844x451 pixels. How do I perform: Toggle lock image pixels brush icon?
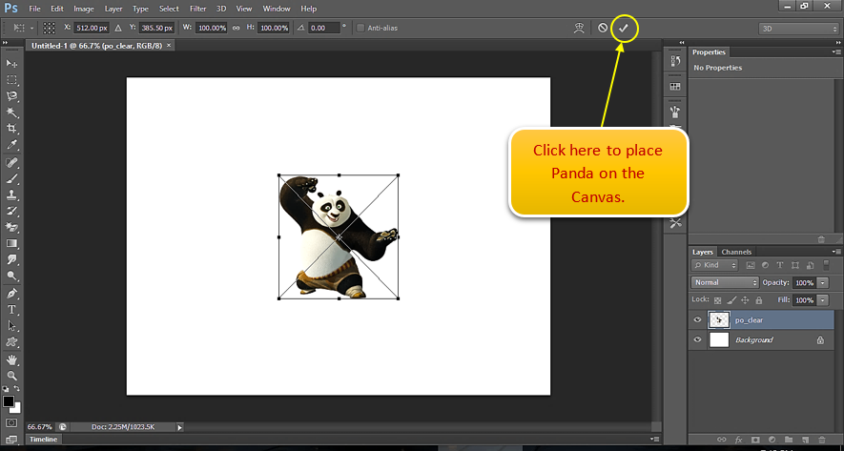click(731, 299)
